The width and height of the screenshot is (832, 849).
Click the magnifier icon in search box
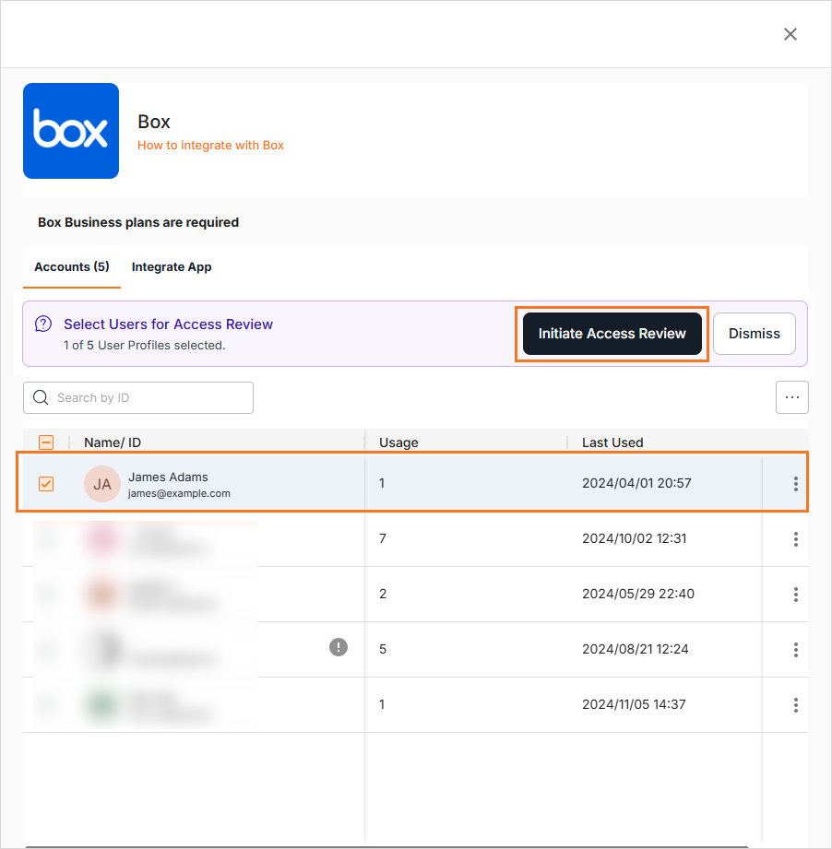tap(41, 397)
